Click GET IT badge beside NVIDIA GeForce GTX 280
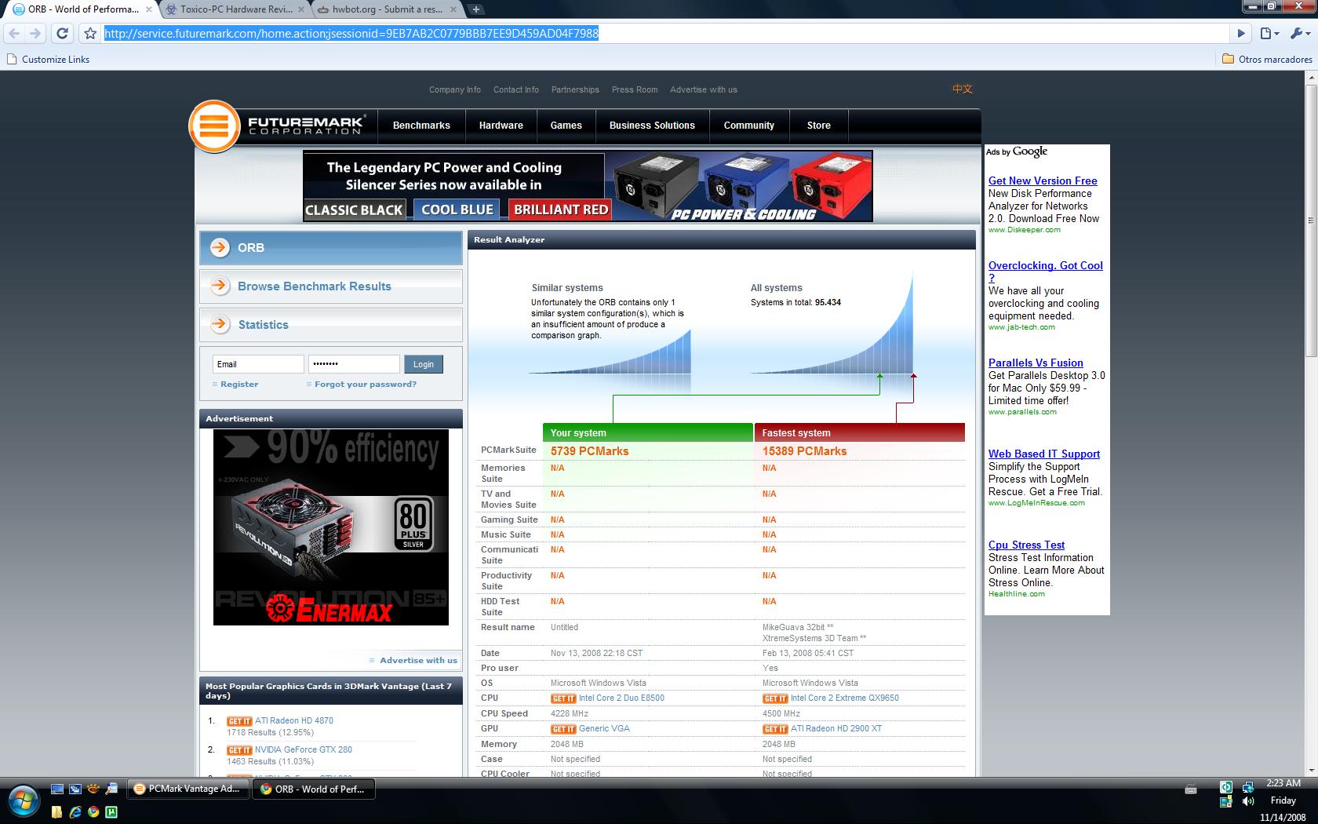The image size is (1318, 824). [x=239, y=750]
